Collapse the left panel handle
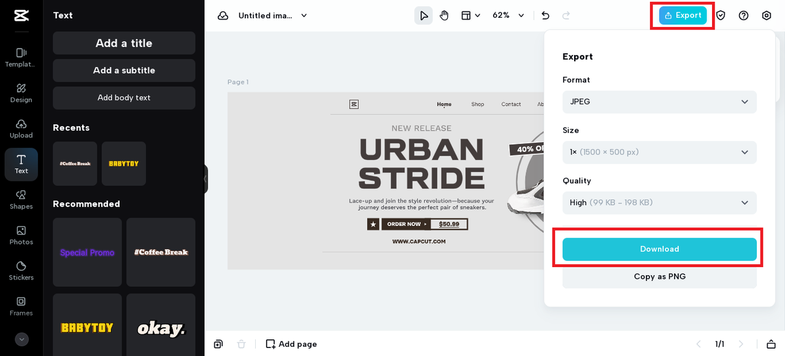785x356 pixels. coord(205,179)
